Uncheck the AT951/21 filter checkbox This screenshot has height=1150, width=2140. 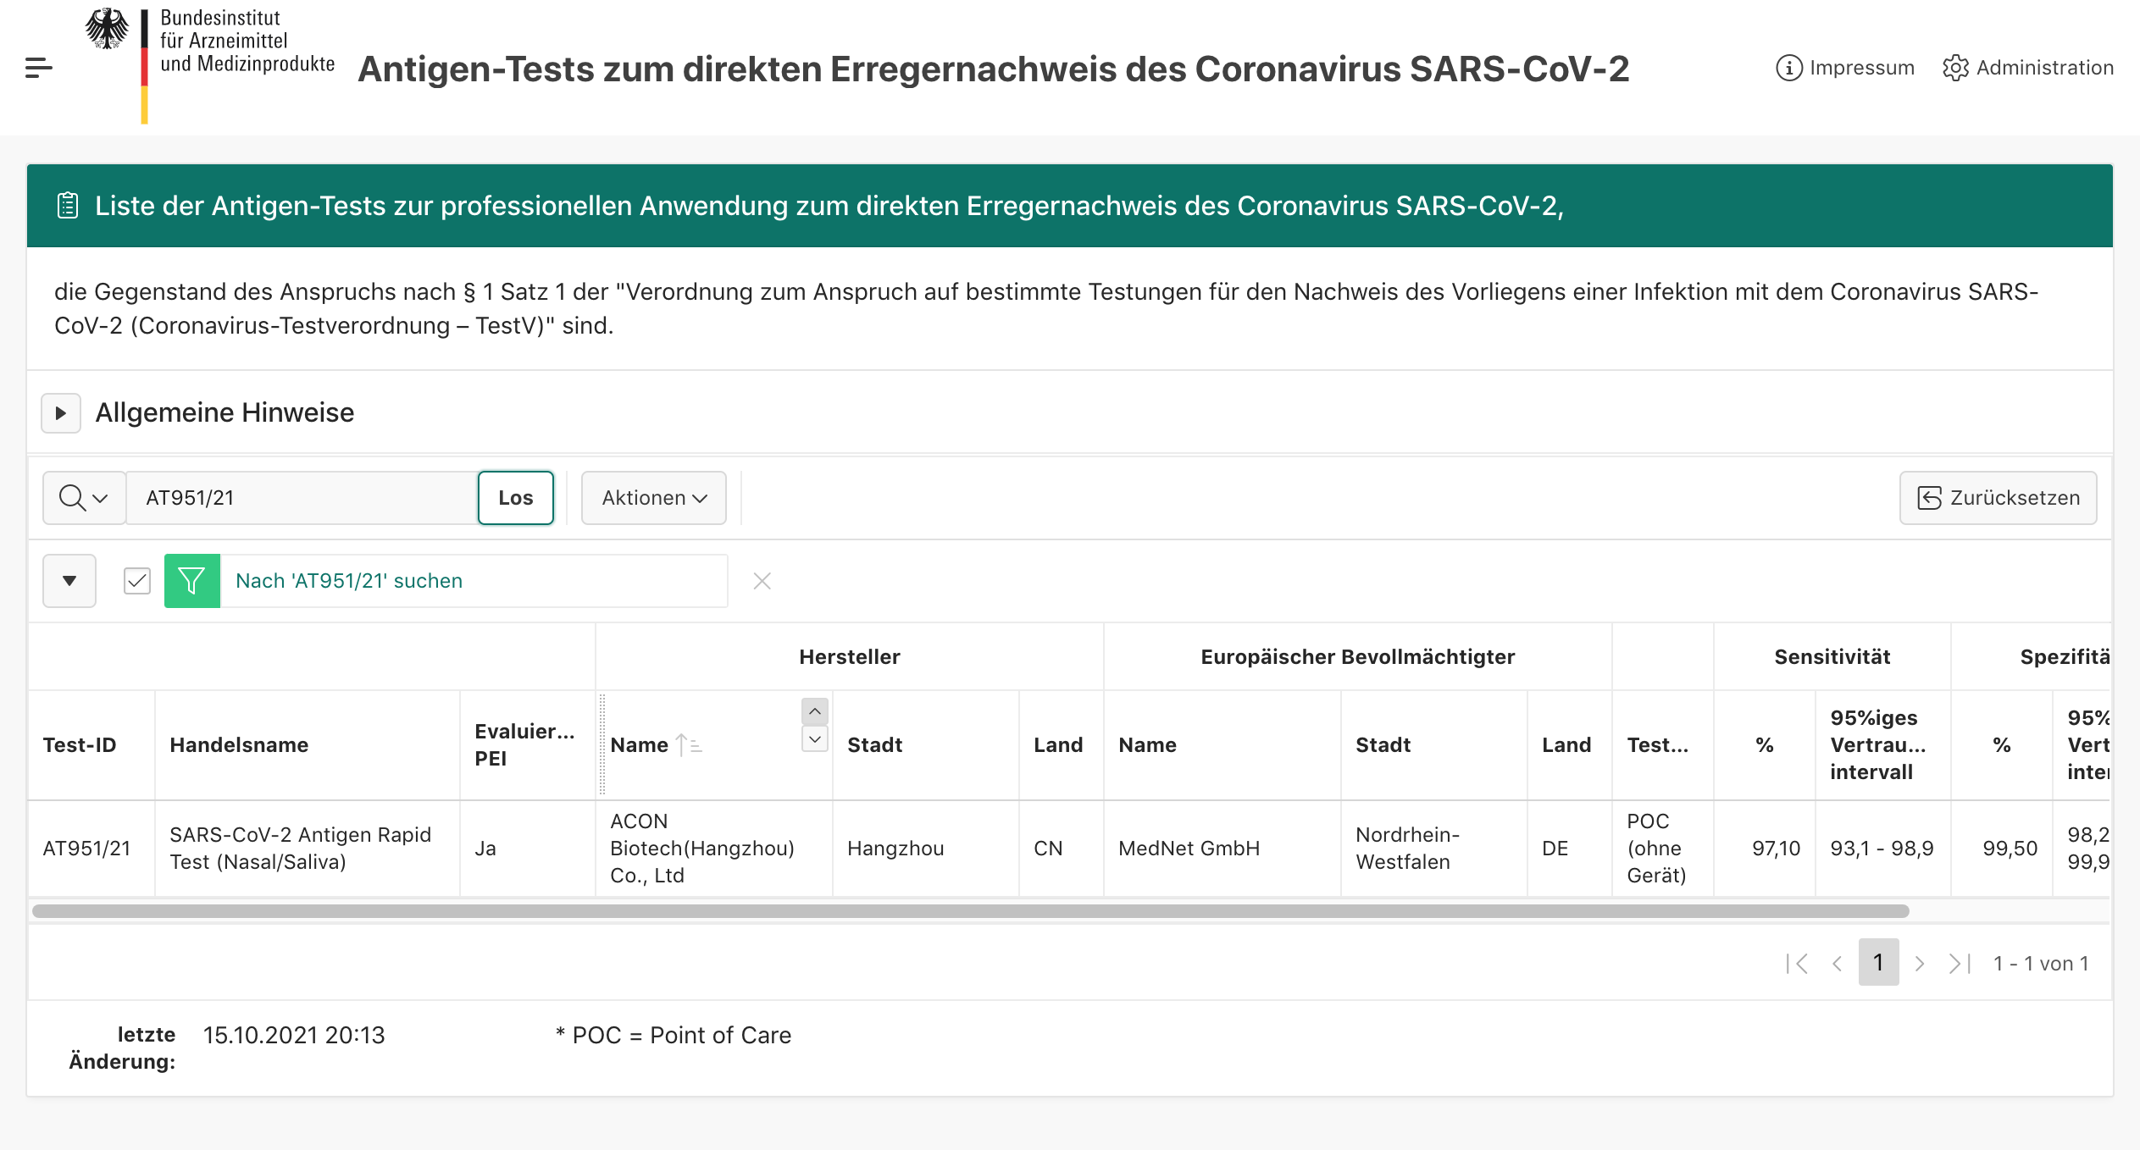pos(136,581)
